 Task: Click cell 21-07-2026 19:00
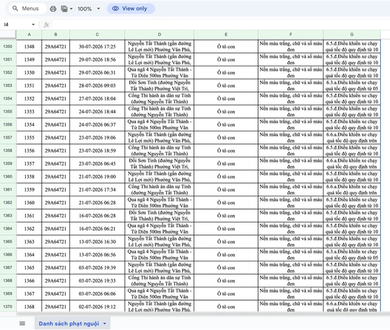97,177
